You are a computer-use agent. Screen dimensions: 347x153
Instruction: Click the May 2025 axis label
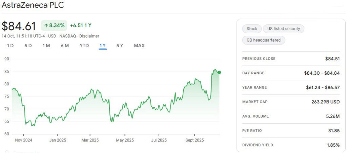pos(125,140)
